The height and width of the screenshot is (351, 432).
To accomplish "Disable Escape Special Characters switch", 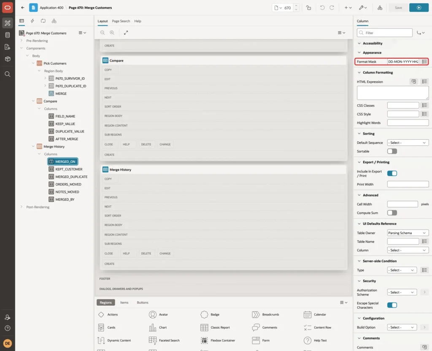I will 392,305.
